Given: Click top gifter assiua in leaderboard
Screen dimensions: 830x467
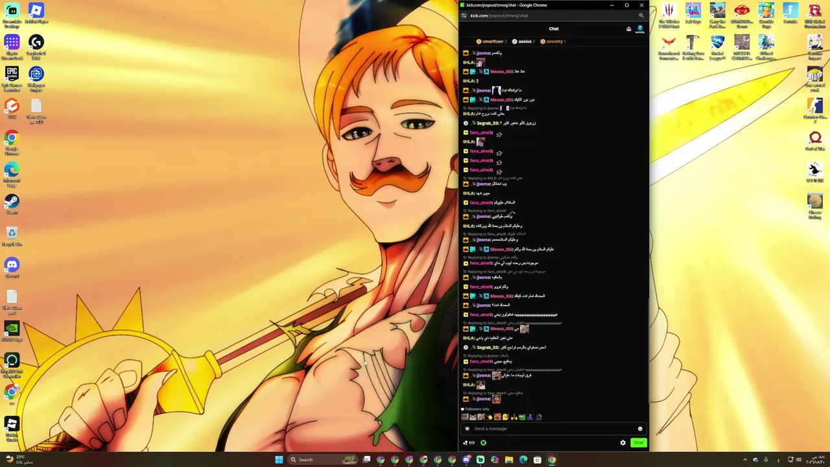Looking at the screenshot, I should [523, 42].
